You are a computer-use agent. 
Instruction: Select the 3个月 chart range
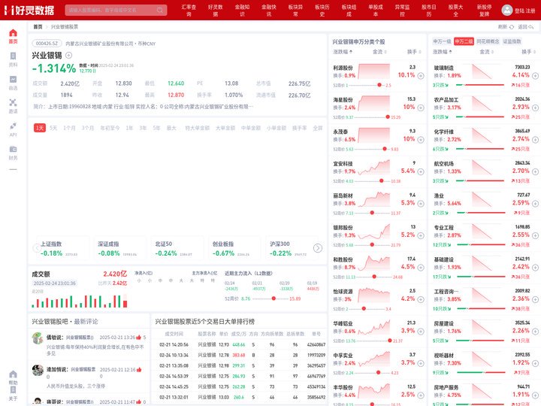(x=88, y=128)
